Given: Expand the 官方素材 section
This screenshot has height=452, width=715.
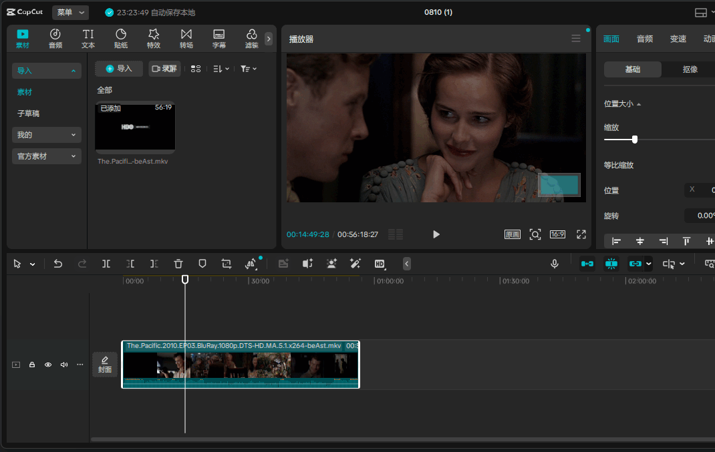Looking at the screenshot, I should [47, 156].
